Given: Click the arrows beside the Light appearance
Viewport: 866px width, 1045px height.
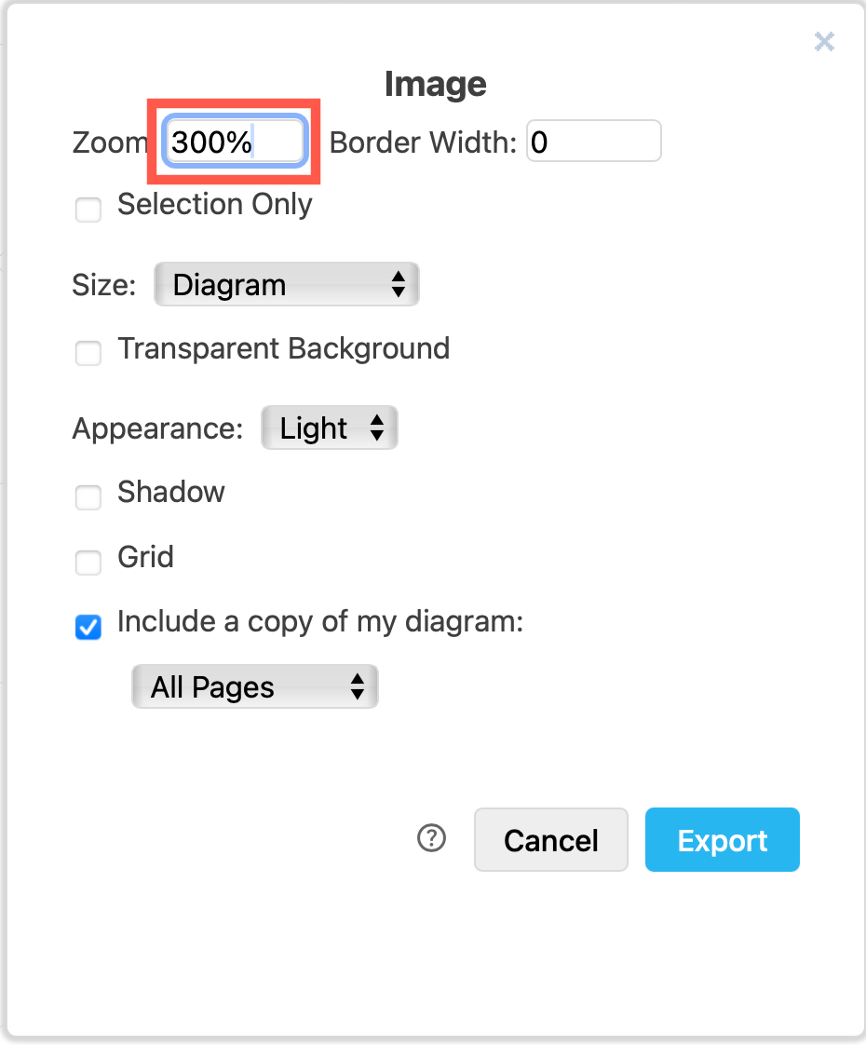Looking at the screenshot, I should click(378, 427).
